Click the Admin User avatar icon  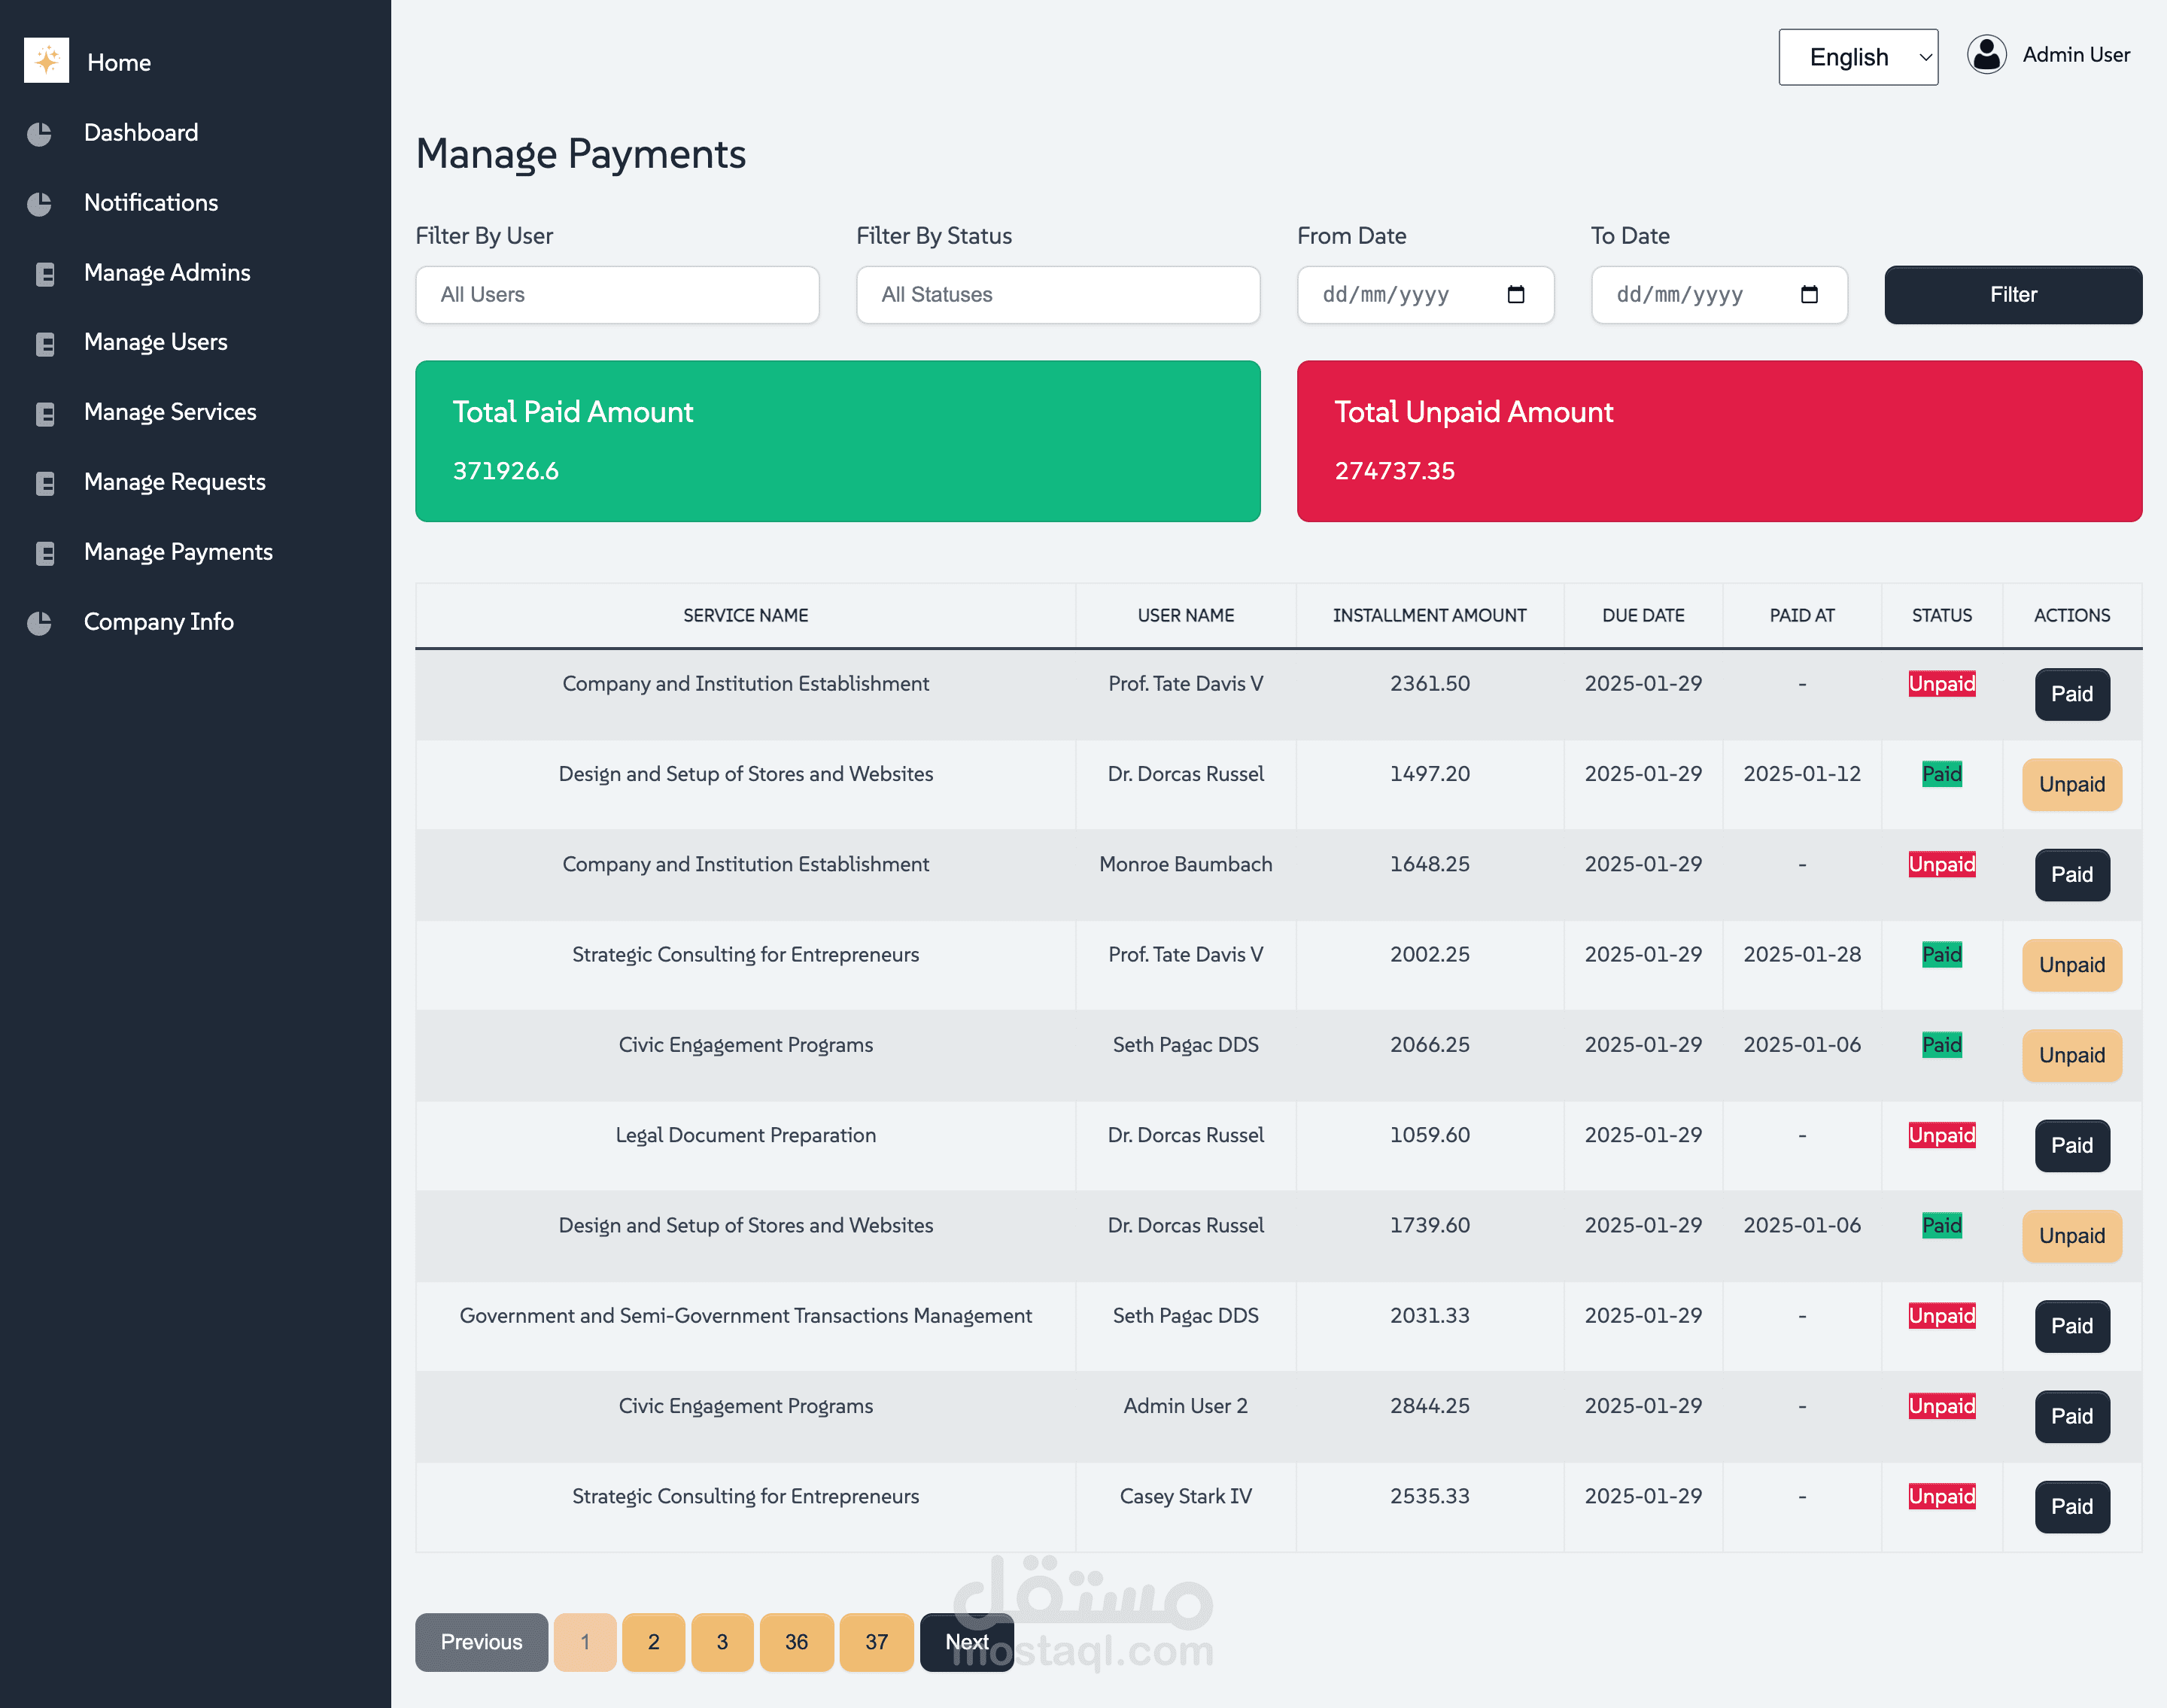pos(1986,55)
